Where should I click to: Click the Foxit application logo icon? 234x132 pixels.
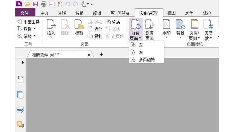click(19, 4)
